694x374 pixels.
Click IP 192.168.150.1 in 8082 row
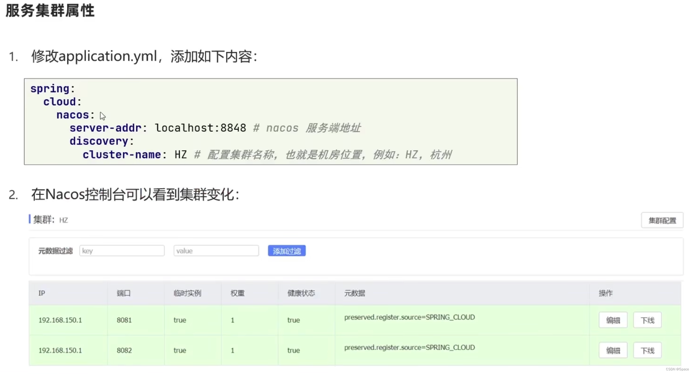(x=60, y=350)
